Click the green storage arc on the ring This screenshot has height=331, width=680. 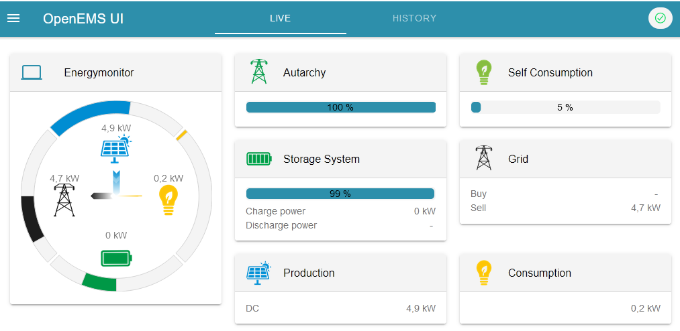(x=100, y=283)
